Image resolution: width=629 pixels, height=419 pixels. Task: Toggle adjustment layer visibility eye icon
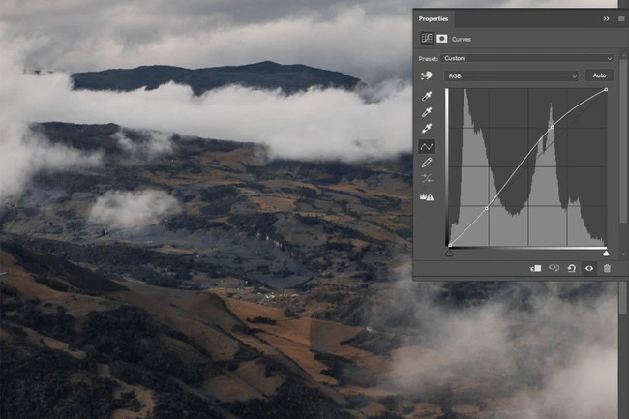point(588,268)
